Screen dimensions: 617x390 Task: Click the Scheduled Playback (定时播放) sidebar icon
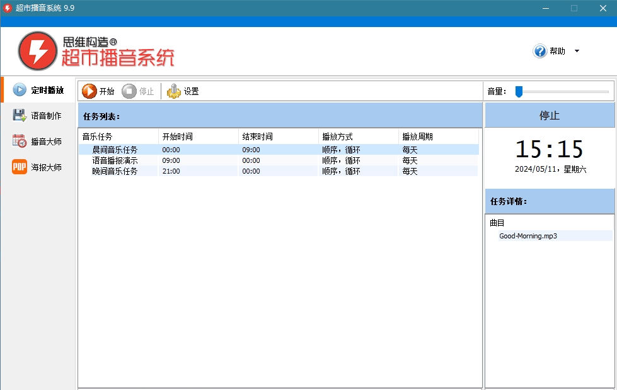pyautogui.click(x=20, y=90)
